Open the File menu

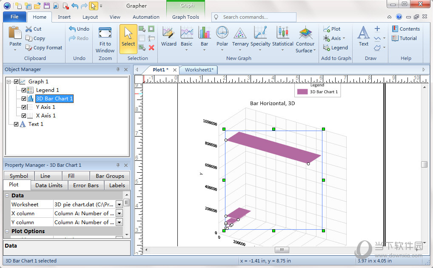[14, 17]
